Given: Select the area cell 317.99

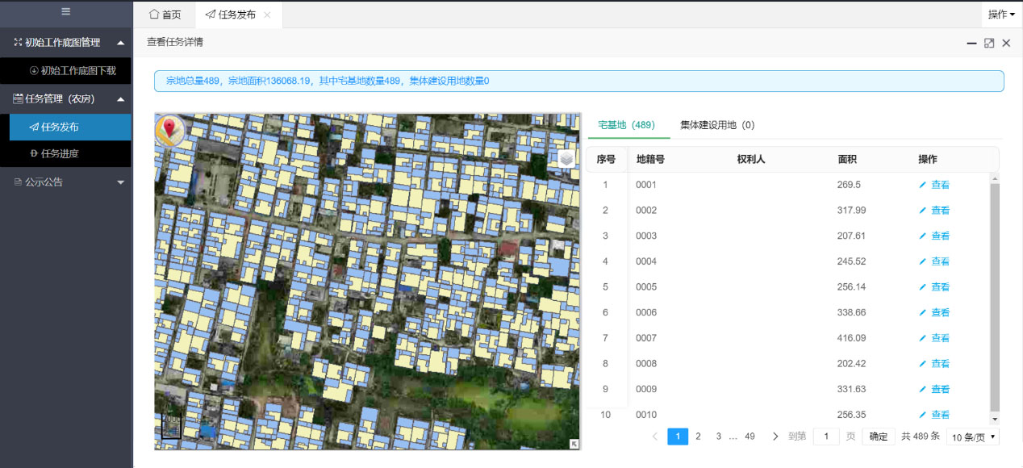Looking at the screenshot, I should [x=852, y=211].
